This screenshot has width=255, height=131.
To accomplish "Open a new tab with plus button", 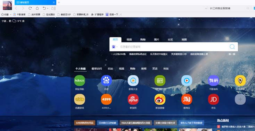I will [x=59, y=2].
